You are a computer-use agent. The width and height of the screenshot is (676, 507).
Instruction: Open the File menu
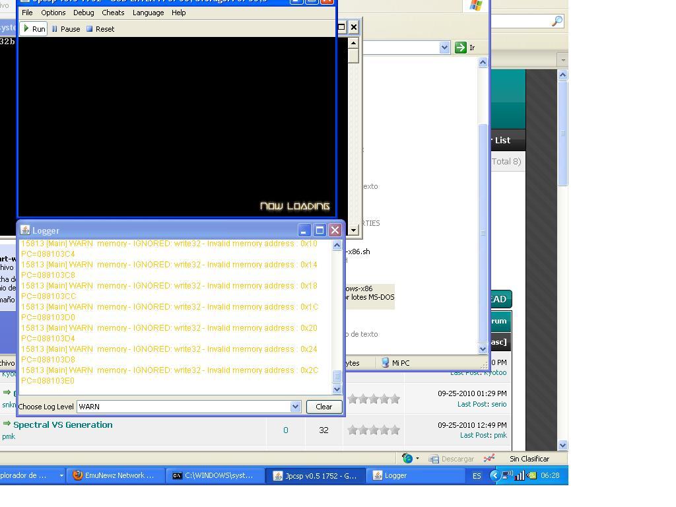(x=27, y=13)
